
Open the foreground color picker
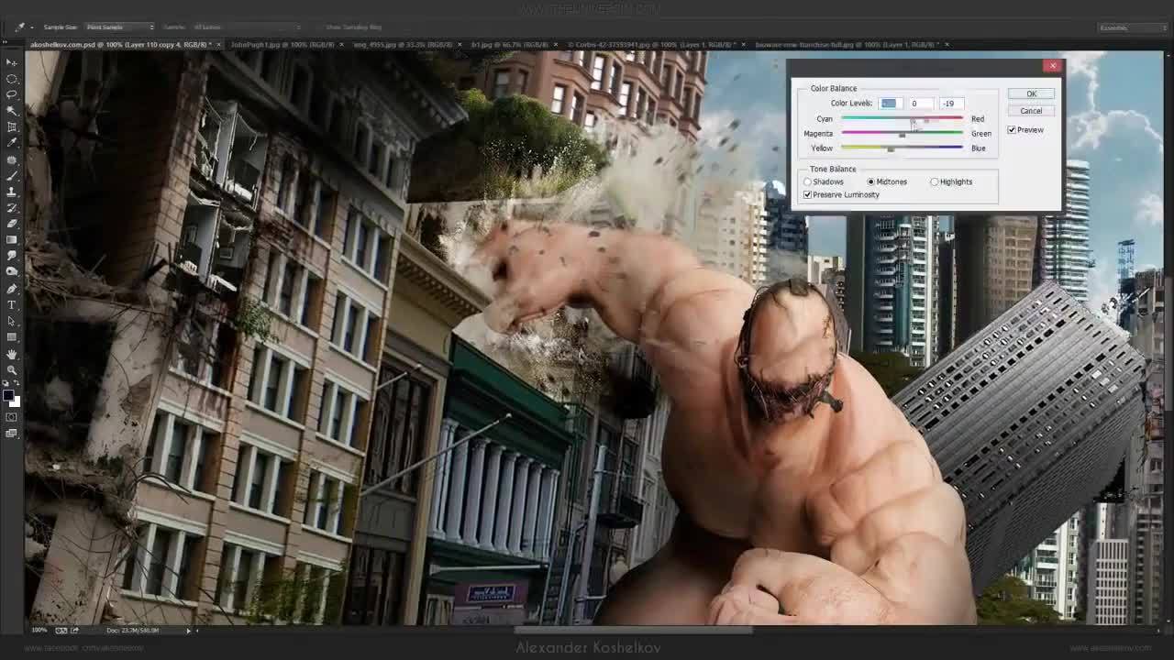point(9,397)
